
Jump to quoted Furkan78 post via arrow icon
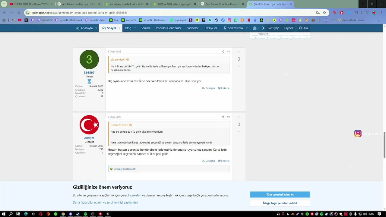pyautogui.click(x=130, y=125)
